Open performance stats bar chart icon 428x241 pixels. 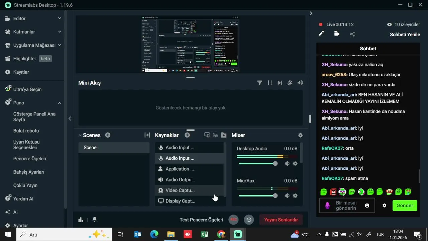click(x=81, y=220)
